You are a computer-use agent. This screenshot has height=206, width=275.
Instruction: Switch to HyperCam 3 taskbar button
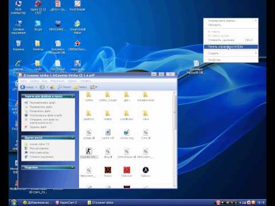tap(66, 203)
